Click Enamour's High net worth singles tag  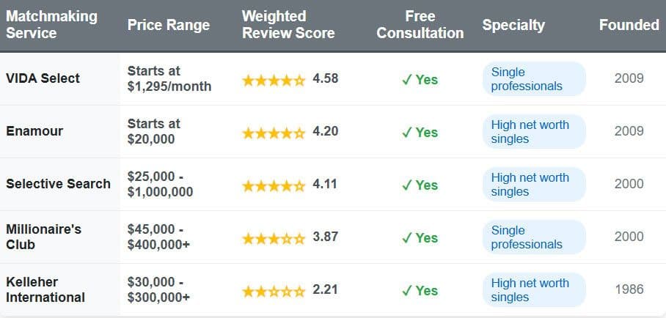point(533,132)
